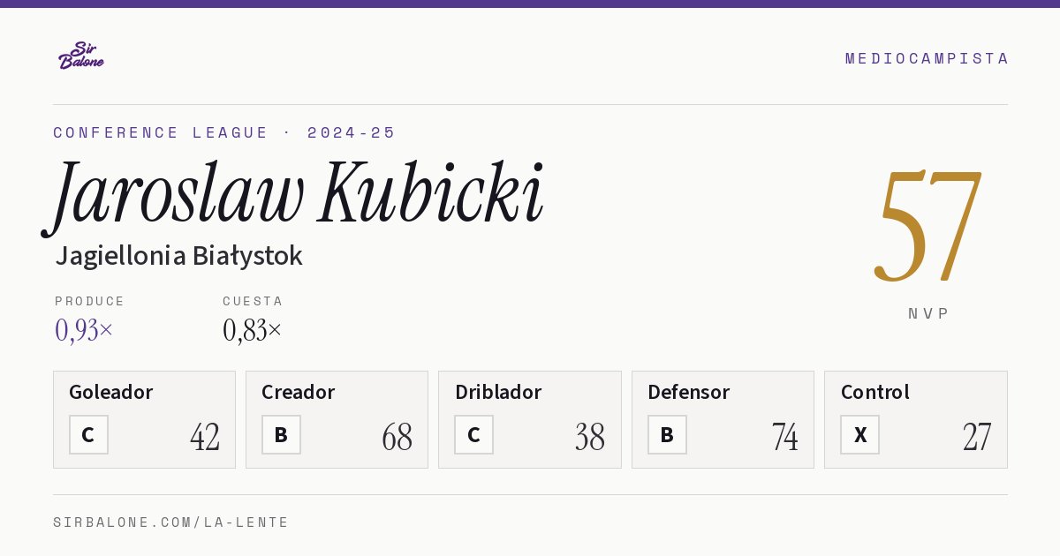The image size is (1060, 556).
Task: Click the Goleador score 42
Action: point(205,437)
